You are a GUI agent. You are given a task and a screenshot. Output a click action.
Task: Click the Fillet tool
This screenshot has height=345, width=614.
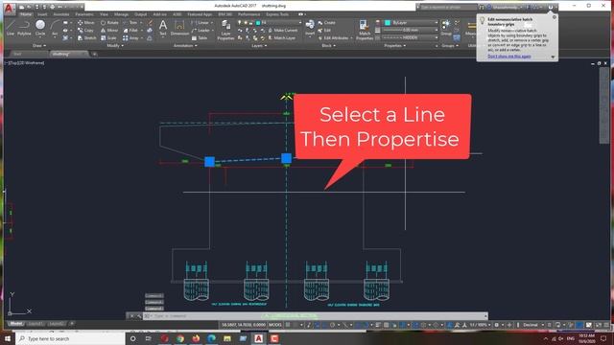(x=130, y=30)
